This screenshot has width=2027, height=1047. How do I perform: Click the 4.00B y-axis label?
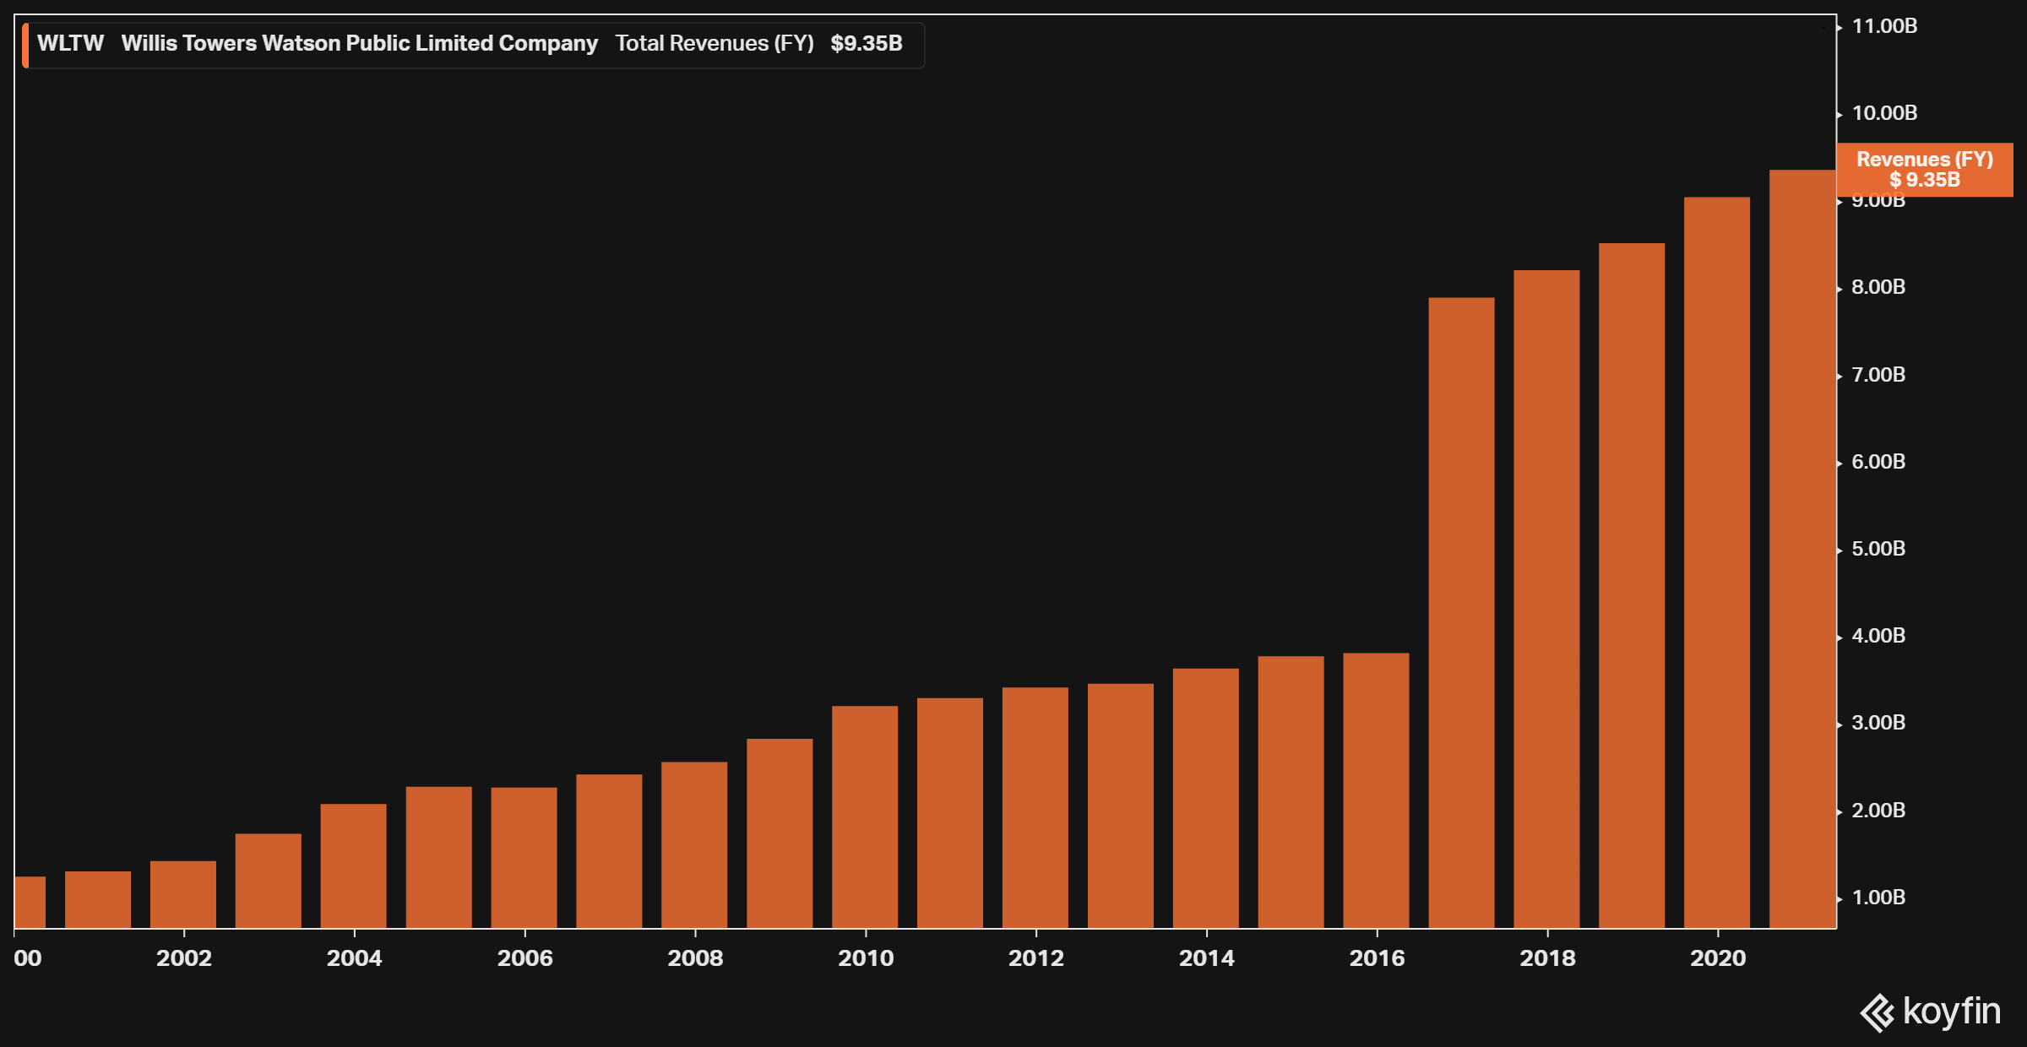[x=1878, y=636]
